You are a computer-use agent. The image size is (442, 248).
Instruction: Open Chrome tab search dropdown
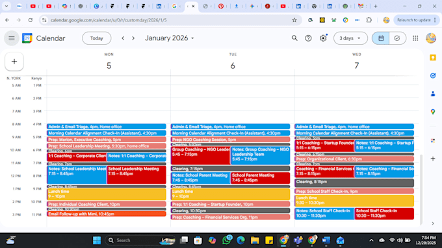[x=6, y=6]
